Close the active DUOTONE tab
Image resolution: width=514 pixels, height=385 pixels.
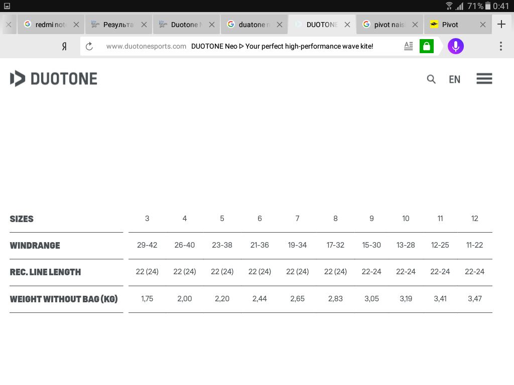coord(347,25)
